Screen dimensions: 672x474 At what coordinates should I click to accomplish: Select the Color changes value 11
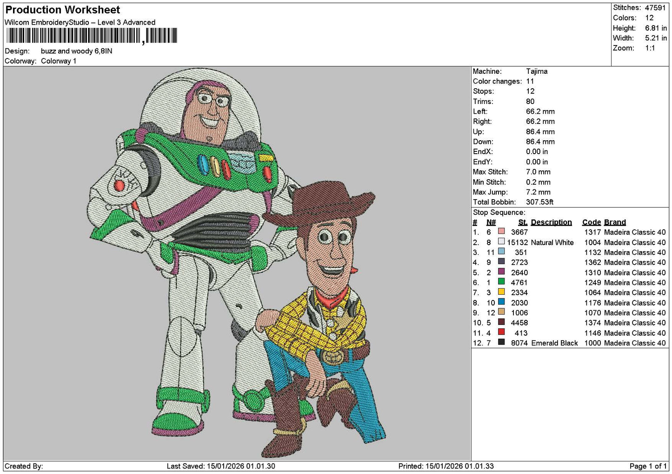530,81
